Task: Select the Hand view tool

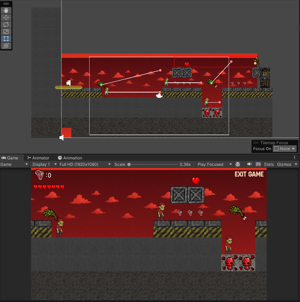Action: pyautogui.click(x=6, y=10)
